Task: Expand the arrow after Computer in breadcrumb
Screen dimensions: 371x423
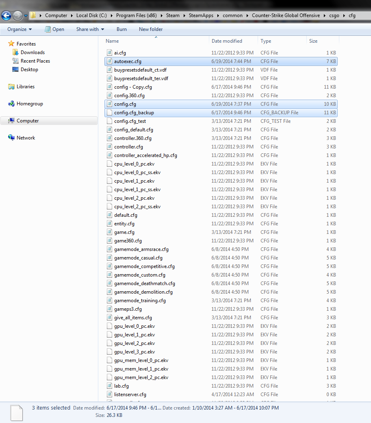Action: pos(72,15)
